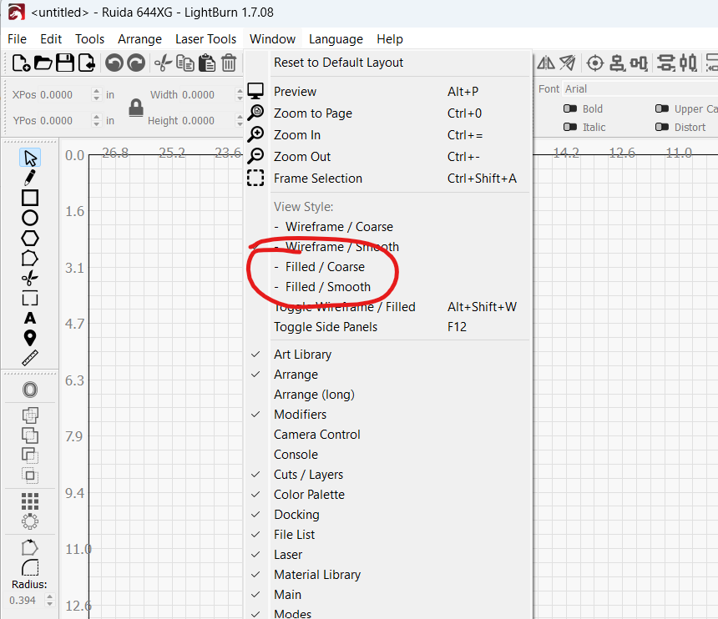The image size is (718, 619).
Task: Open the File menu
Action: (17, 39)
